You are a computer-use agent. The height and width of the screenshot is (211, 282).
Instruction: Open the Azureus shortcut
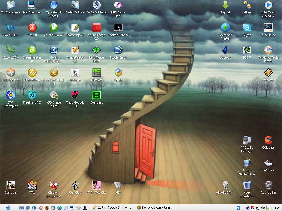(225, 50)
